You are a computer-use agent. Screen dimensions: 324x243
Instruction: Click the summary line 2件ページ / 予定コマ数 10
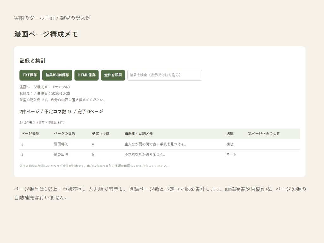61,112
